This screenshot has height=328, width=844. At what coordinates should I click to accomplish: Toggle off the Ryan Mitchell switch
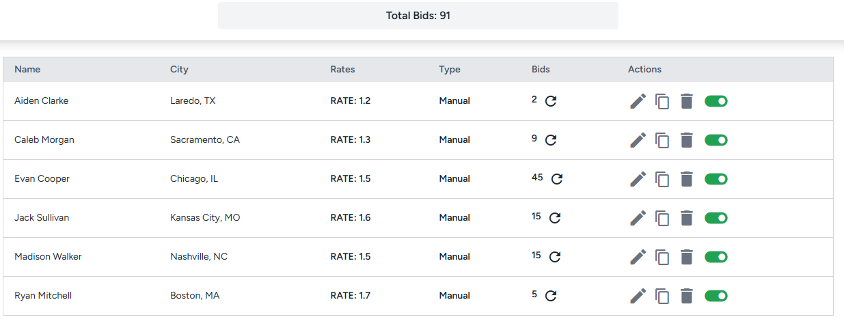tap(716, 296)
